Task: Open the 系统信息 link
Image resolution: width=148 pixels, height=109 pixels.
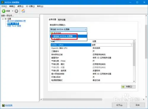Action: 9,105
